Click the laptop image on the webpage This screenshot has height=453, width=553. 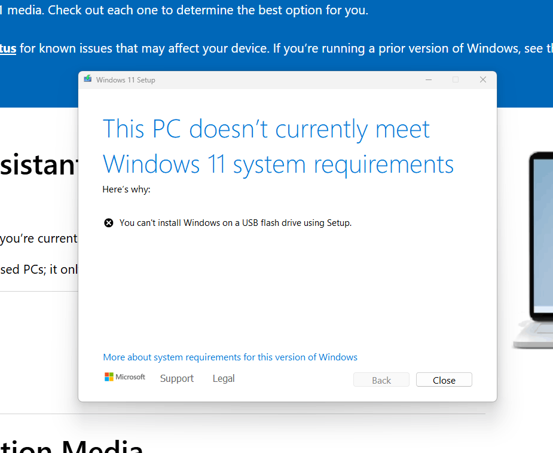pyautogui.click(x=533, y=250)
